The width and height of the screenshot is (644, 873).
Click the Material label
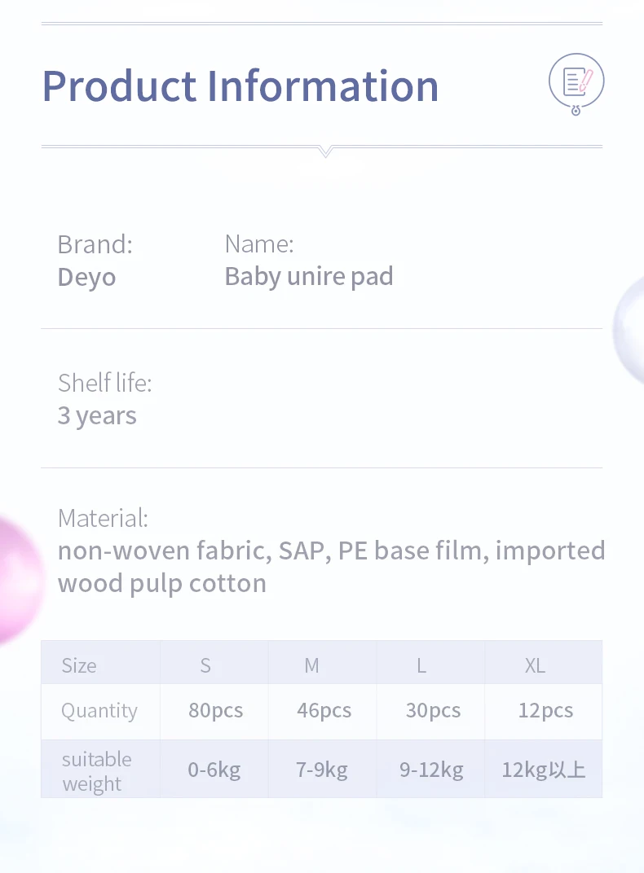pyautogui.click(x=103, y=518)
